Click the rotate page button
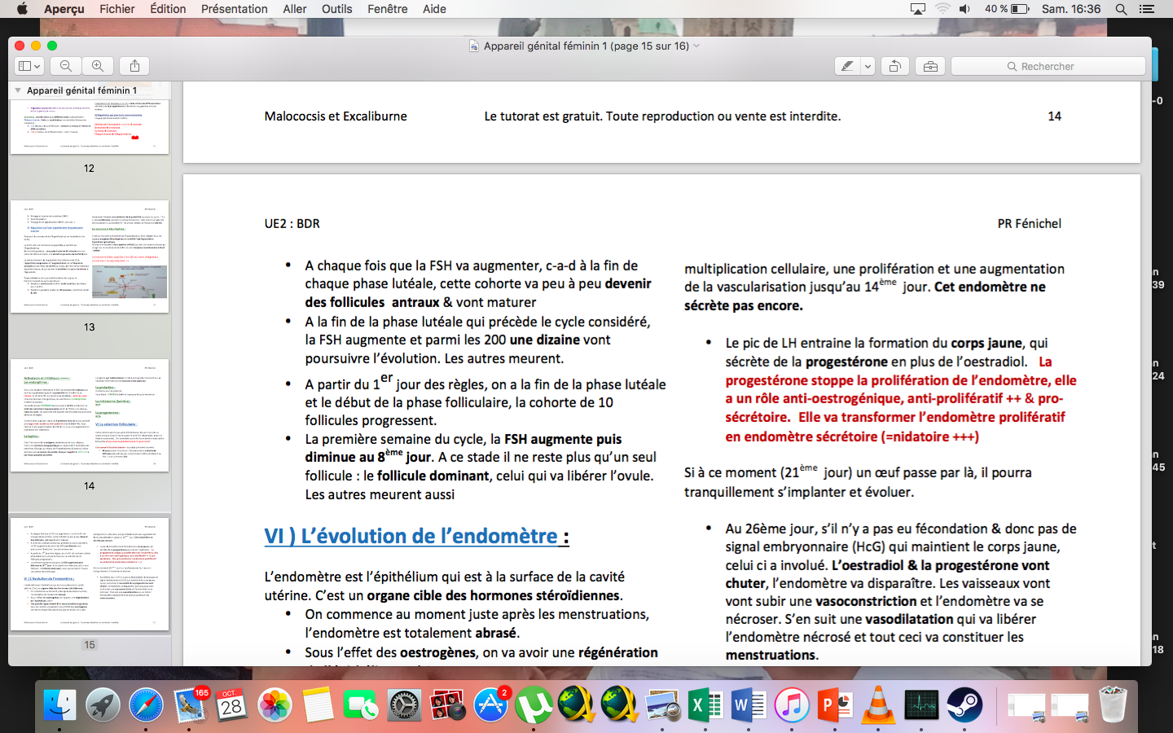Screen dimensions: 1173x733 pos(894,66)
